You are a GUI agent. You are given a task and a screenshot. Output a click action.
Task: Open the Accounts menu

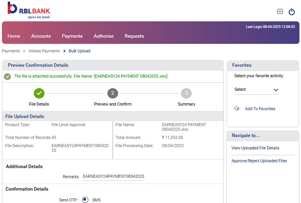click(41, 36)
